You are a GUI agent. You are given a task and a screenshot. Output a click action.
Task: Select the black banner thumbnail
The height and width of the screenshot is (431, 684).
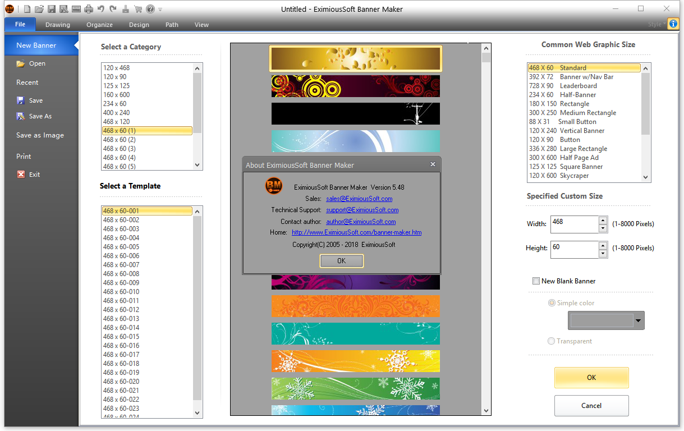pyautogui.click(x=356, y=113)
